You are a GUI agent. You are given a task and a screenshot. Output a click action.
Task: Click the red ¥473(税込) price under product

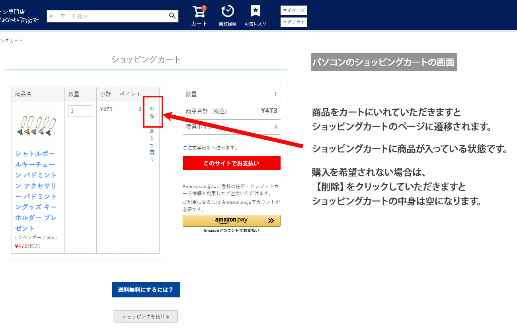tap(27, 246)
